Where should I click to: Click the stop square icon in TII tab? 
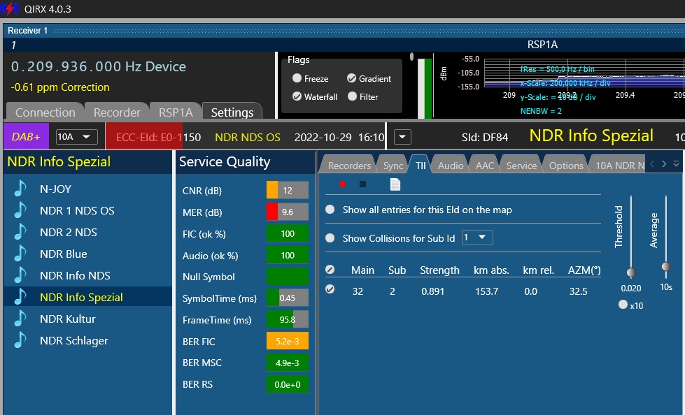click(x=362, y=184)
